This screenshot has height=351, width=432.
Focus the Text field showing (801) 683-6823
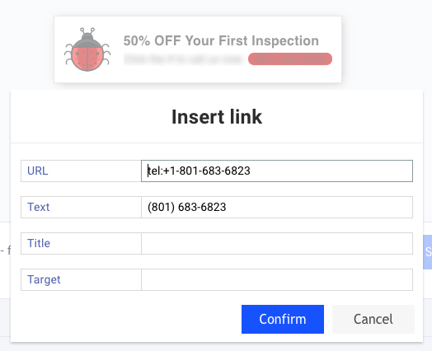click(x=277, y=208)
